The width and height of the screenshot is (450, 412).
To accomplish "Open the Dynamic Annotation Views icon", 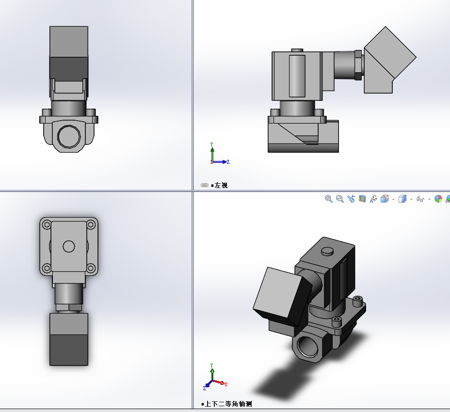I will pos(373,199).
